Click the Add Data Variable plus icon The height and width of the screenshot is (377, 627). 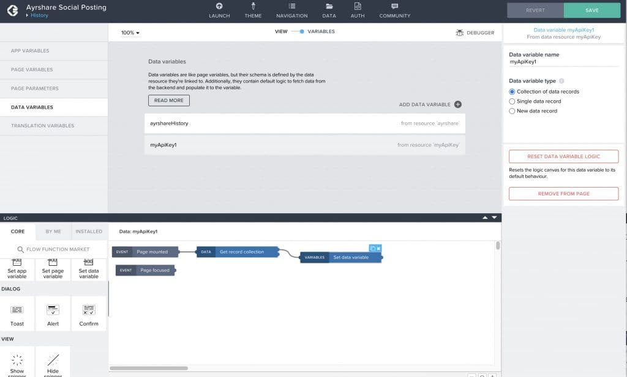(458, 104)
